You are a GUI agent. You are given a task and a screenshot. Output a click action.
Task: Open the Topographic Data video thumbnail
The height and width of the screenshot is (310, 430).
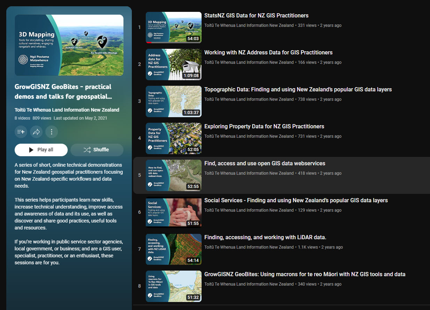(174, 101)
